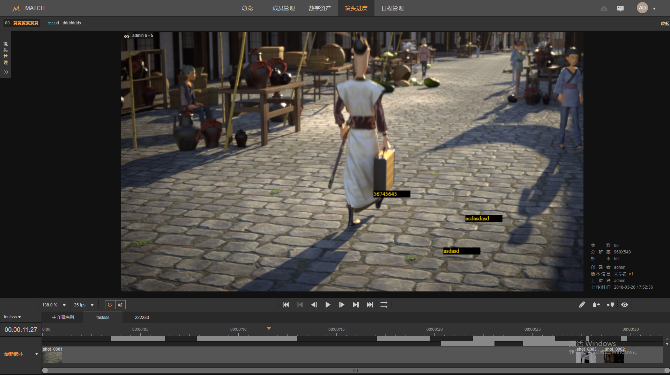Image resolution: width=670 pixels, height=375 pixels.
Task: Select the 00 - 赞赞赞赞赞赞 episode tag
Action: click(x=22, y=23)
